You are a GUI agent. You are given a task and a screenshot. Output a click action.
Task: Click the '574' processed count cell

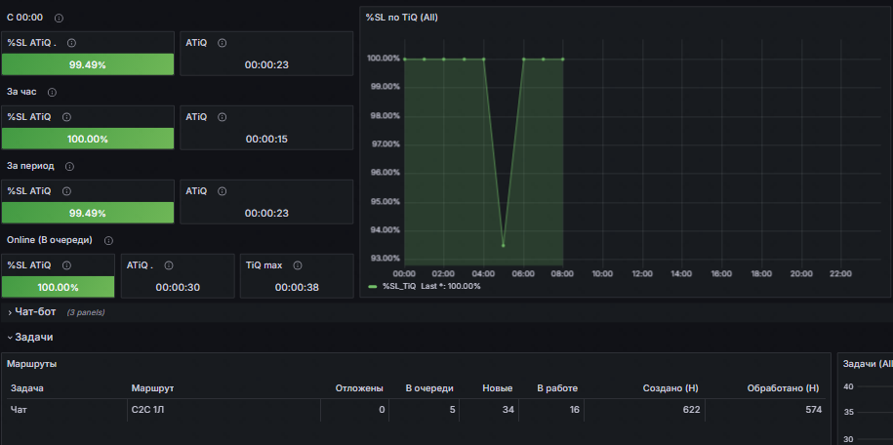point(765,410)
